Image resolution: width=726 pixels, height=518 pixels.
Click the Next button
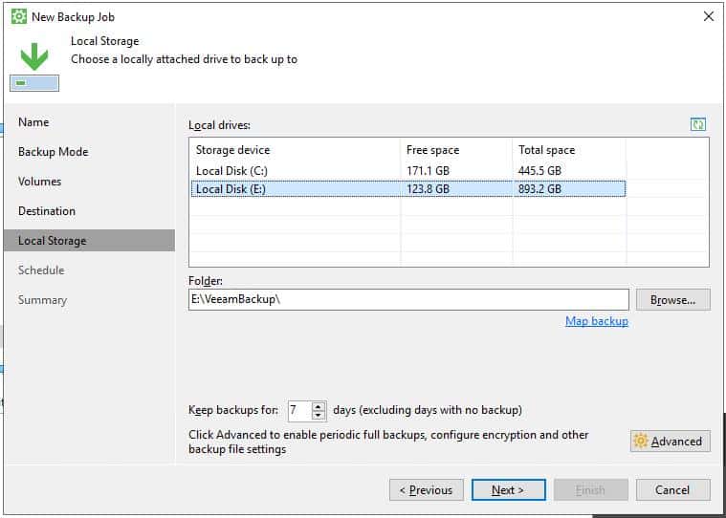pyautogui.click(x=508, y=489)
